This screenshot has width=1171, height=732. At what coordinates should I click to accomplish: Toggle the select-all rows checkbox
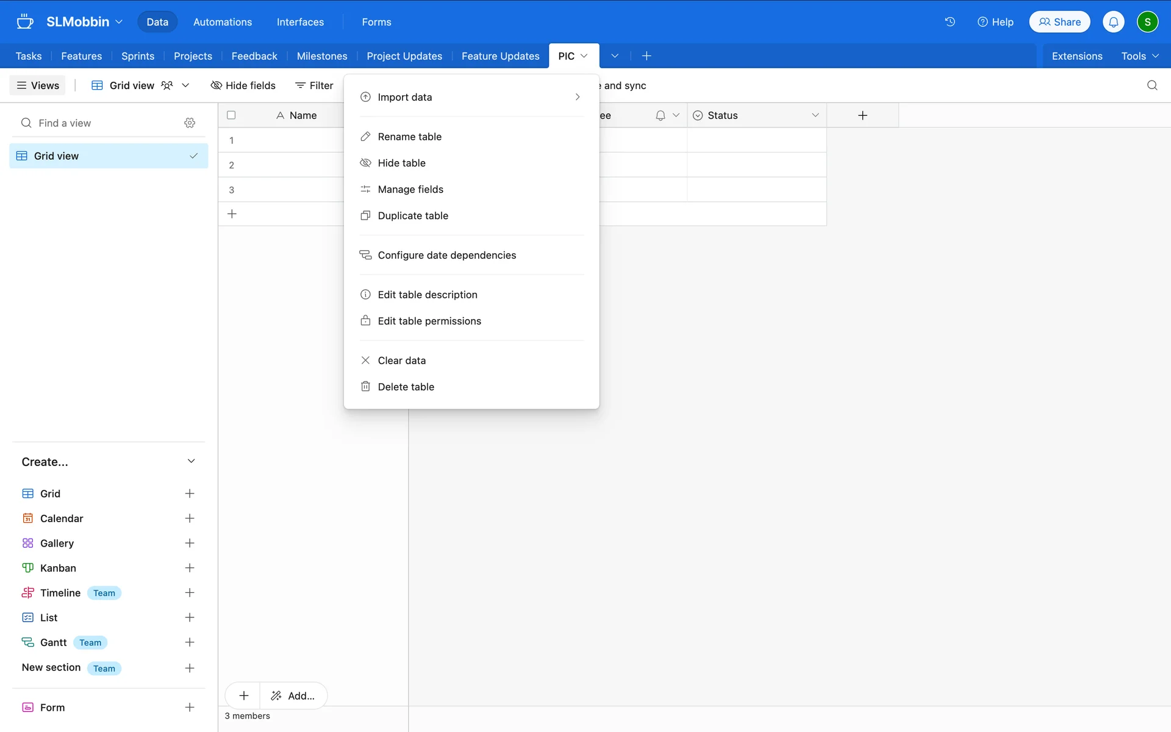click(231, 115)
